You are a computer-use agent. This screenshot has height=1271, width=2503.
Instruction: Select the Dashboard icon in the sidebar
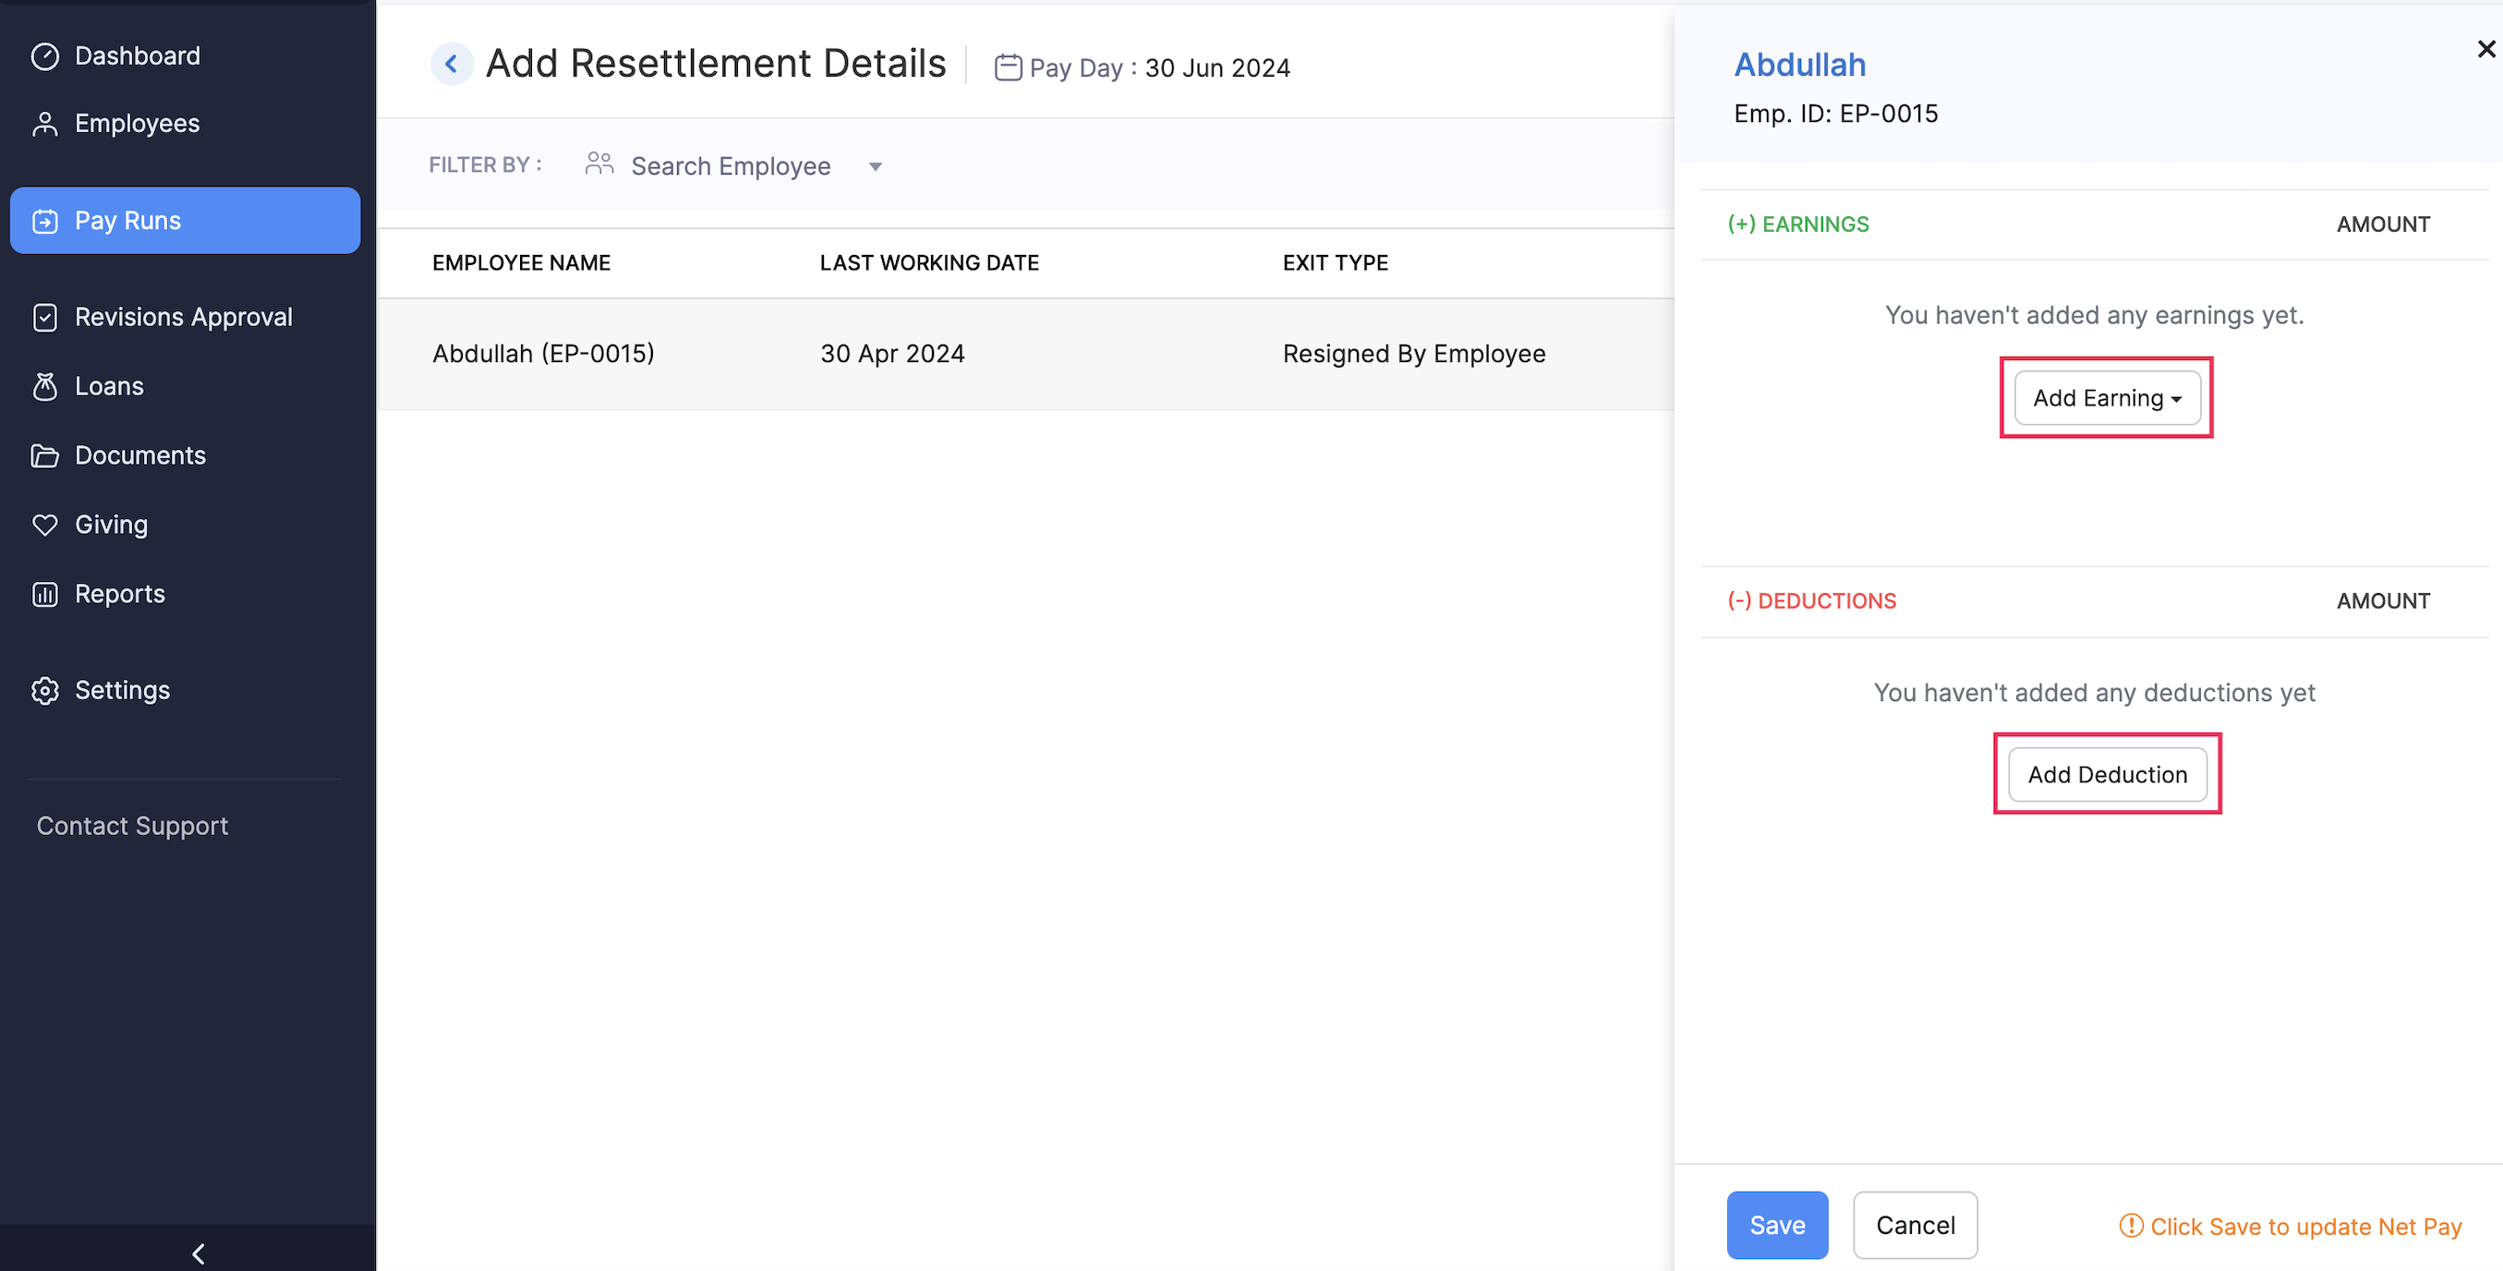[45, 55]
